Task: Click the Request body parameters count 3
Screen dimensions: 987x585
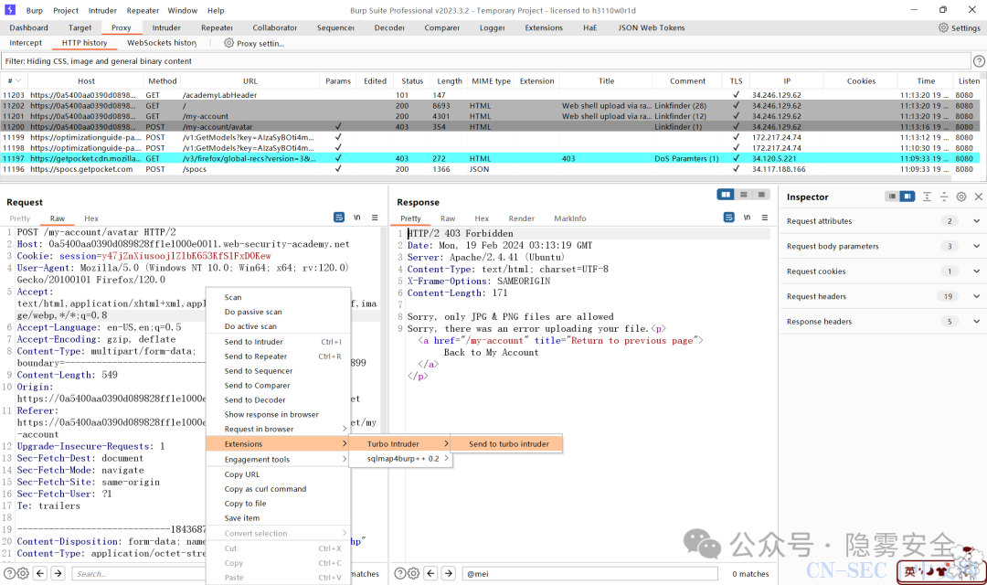Action: pyautogui.click(x=950, y=246)
